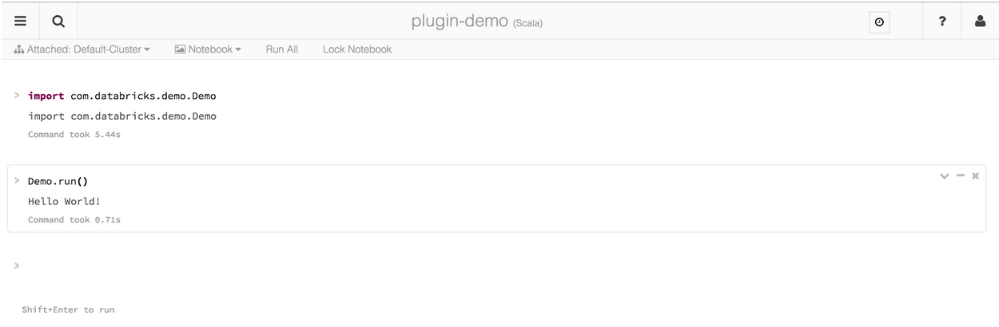Screen dimensions: 999x327
Task: Minimize the Demo.run() cell
Action: (960, 175)
